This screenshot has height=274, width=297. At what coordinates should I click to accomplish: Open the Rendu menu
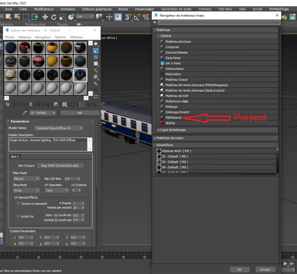[123, 9]
